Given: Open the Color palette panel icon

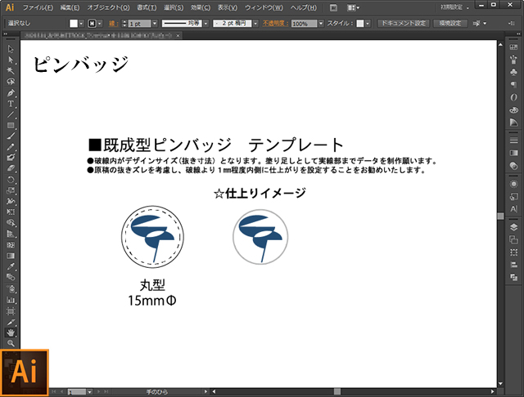Looking at the screenshot, I should [x=513, y=109].
